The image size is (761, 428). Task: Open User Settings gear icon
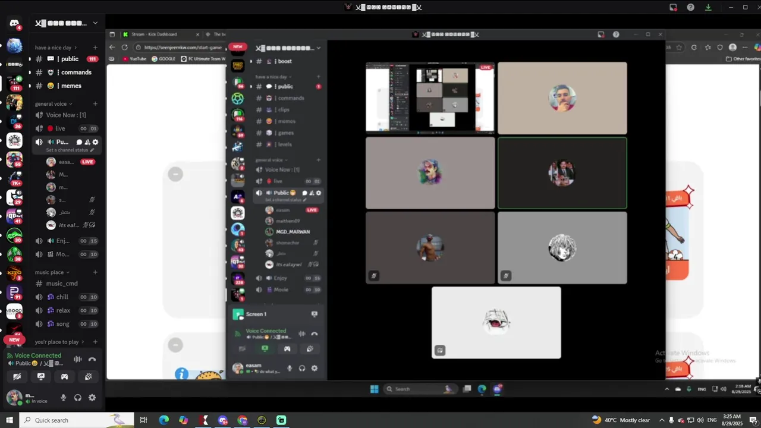92,398
